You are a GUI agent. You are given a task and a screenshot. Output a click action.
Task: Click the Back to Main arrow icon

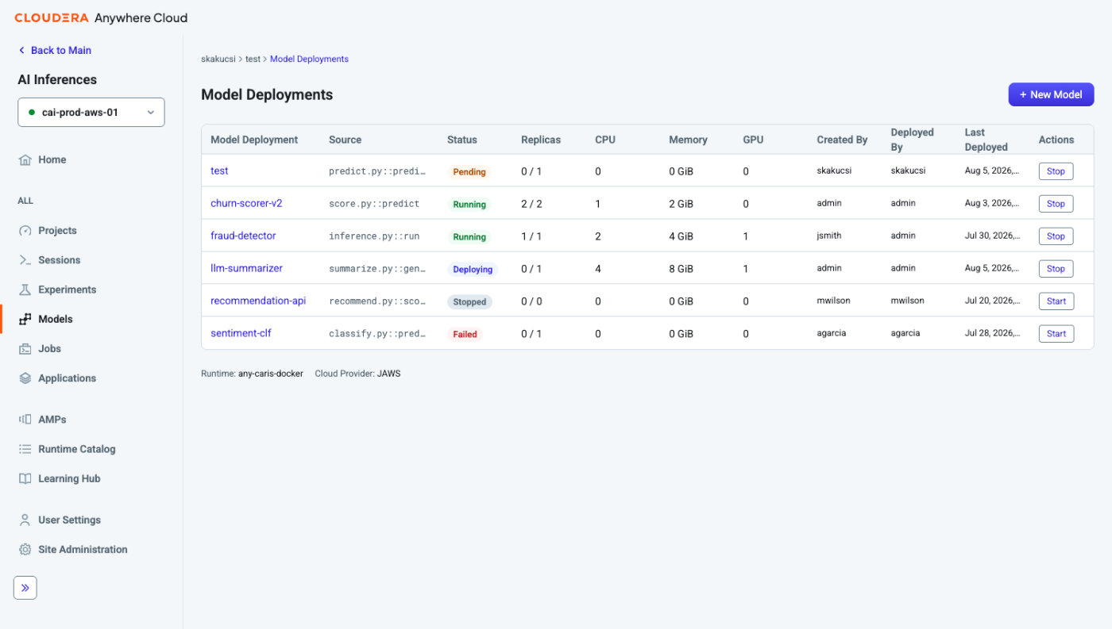(21, 50)
